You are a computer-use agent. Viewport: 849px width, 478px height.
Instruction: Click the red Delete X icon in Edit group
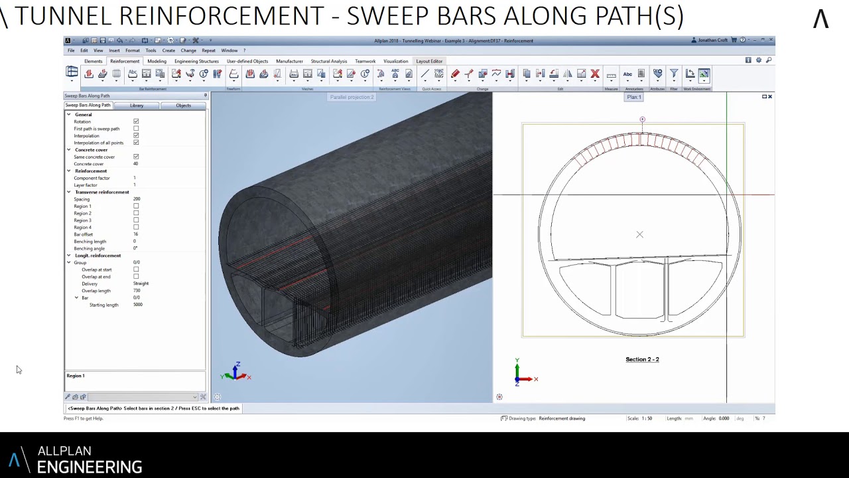[x=595, y=74]
